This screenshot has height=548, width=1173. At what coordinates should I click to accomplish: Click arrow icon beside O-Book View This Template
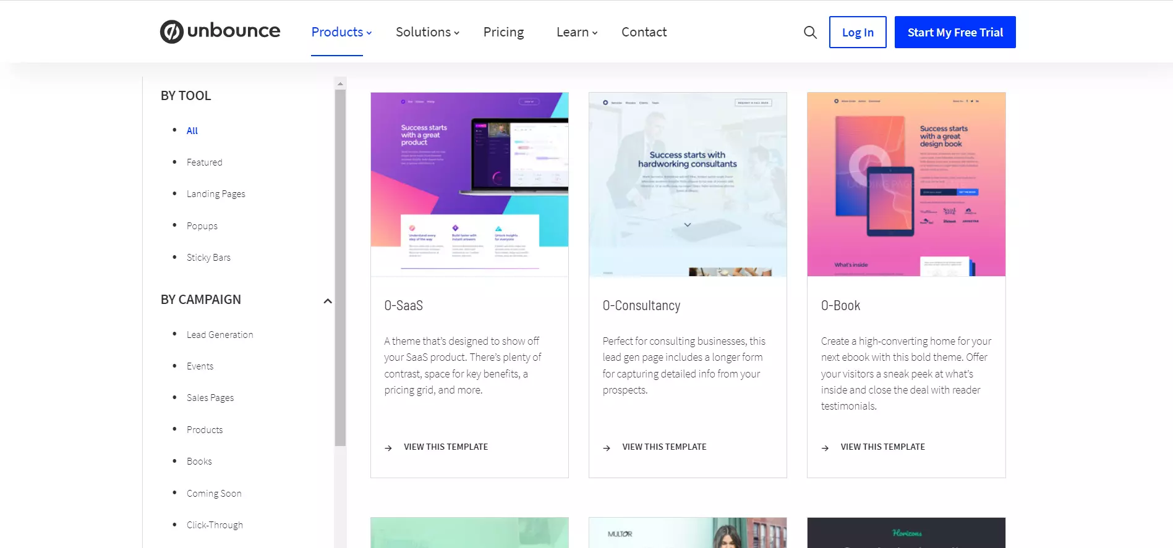825,448
